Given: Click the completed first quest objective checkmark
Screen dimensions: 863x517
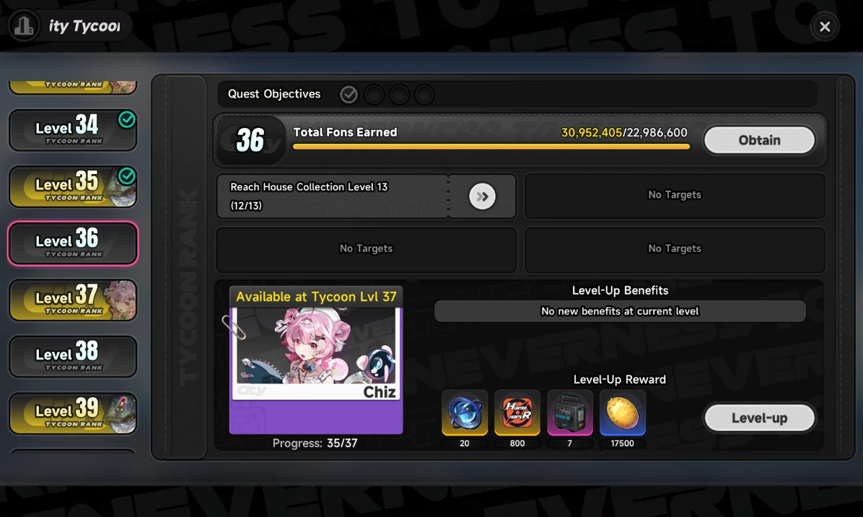Looking at the screenshot, I should [x=349, y=95].
